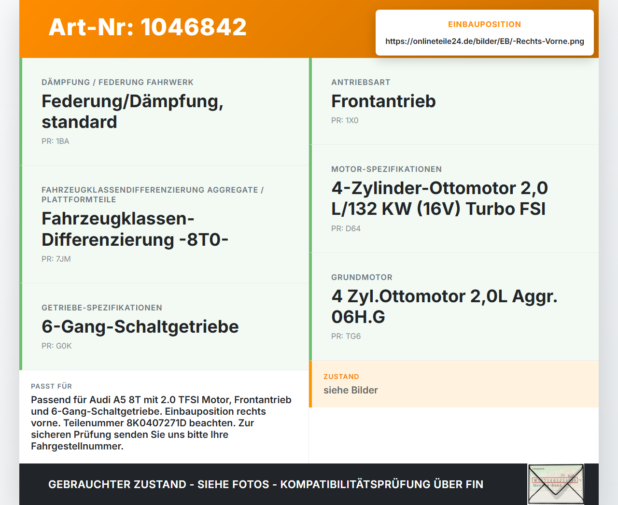Viewport: 618px width, 505px height.
Task: Click the 'ZUSTAND' label
Action: [x=341, y=377]
